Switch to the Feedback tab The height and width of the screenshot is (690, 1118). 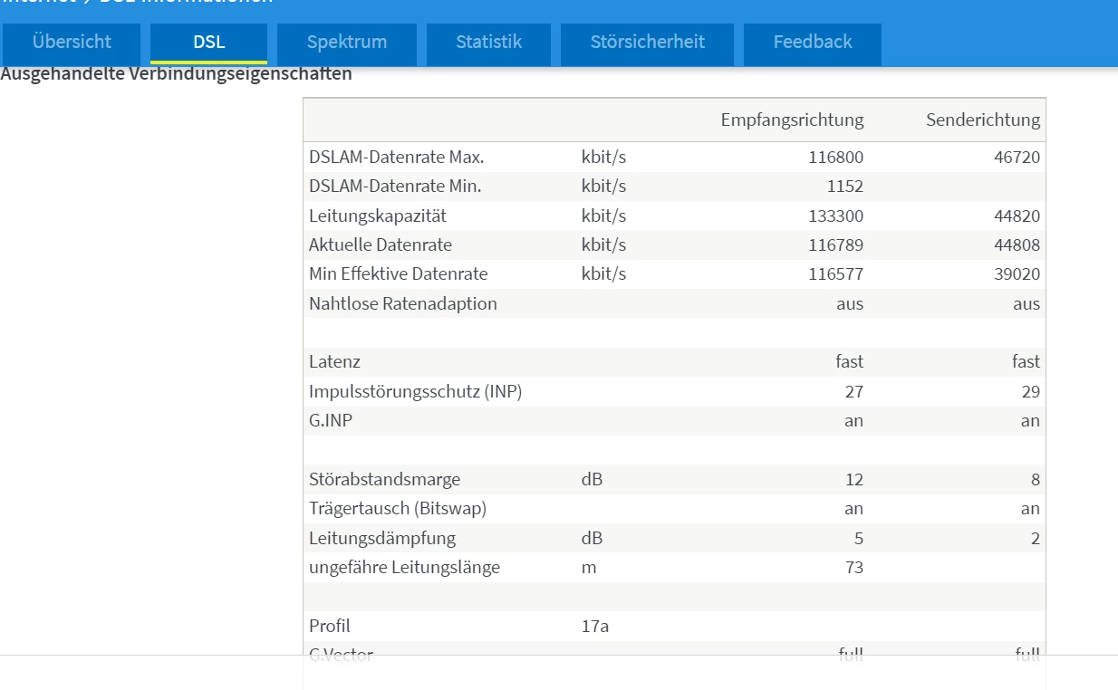[812, 43]
